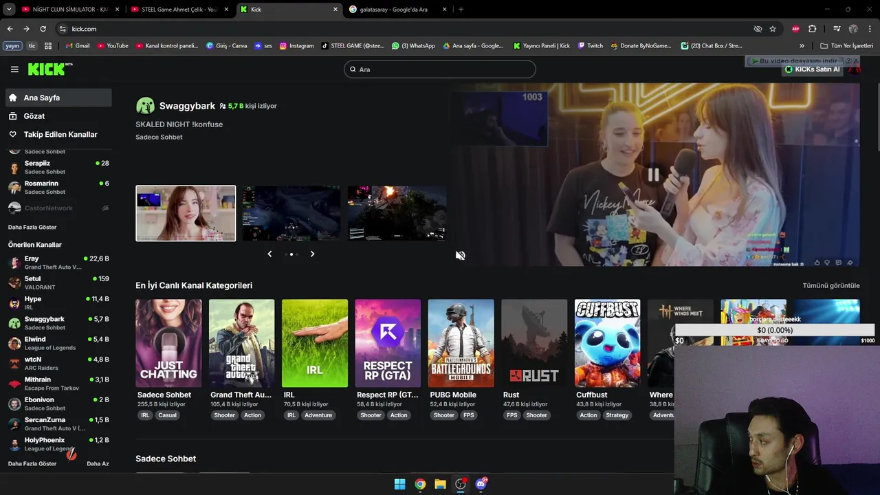Open Serapiiz followed channel
Image resolution: width=880 pixels, height=495 pixels.
58,167
